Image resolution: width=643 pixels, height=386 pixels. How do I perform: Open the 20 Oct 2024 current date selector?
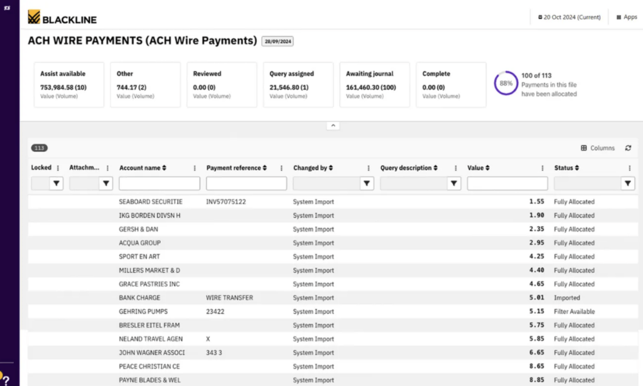[569, 17]
